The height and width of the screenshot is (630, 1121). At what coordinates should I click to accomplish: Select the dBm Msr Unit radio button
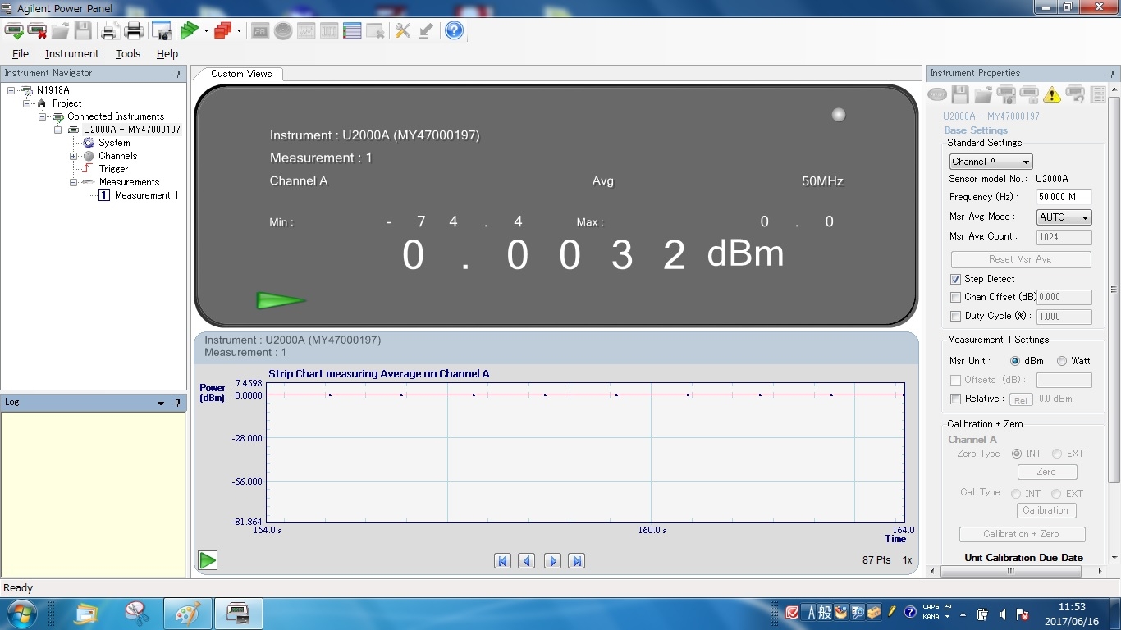pyautogui.click(x=1015, y=361)
